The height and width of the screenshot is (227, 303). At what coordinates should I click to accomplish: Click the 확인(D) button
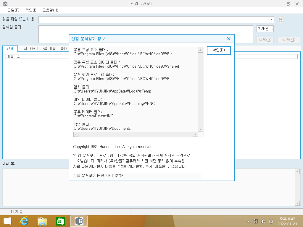click(x=219, y=50)
